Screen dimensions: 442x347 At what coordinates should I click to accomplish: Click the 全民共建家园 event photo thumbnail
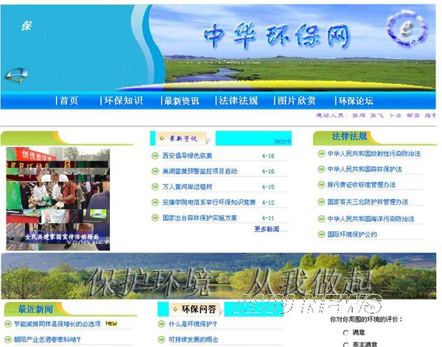(57, 198)
